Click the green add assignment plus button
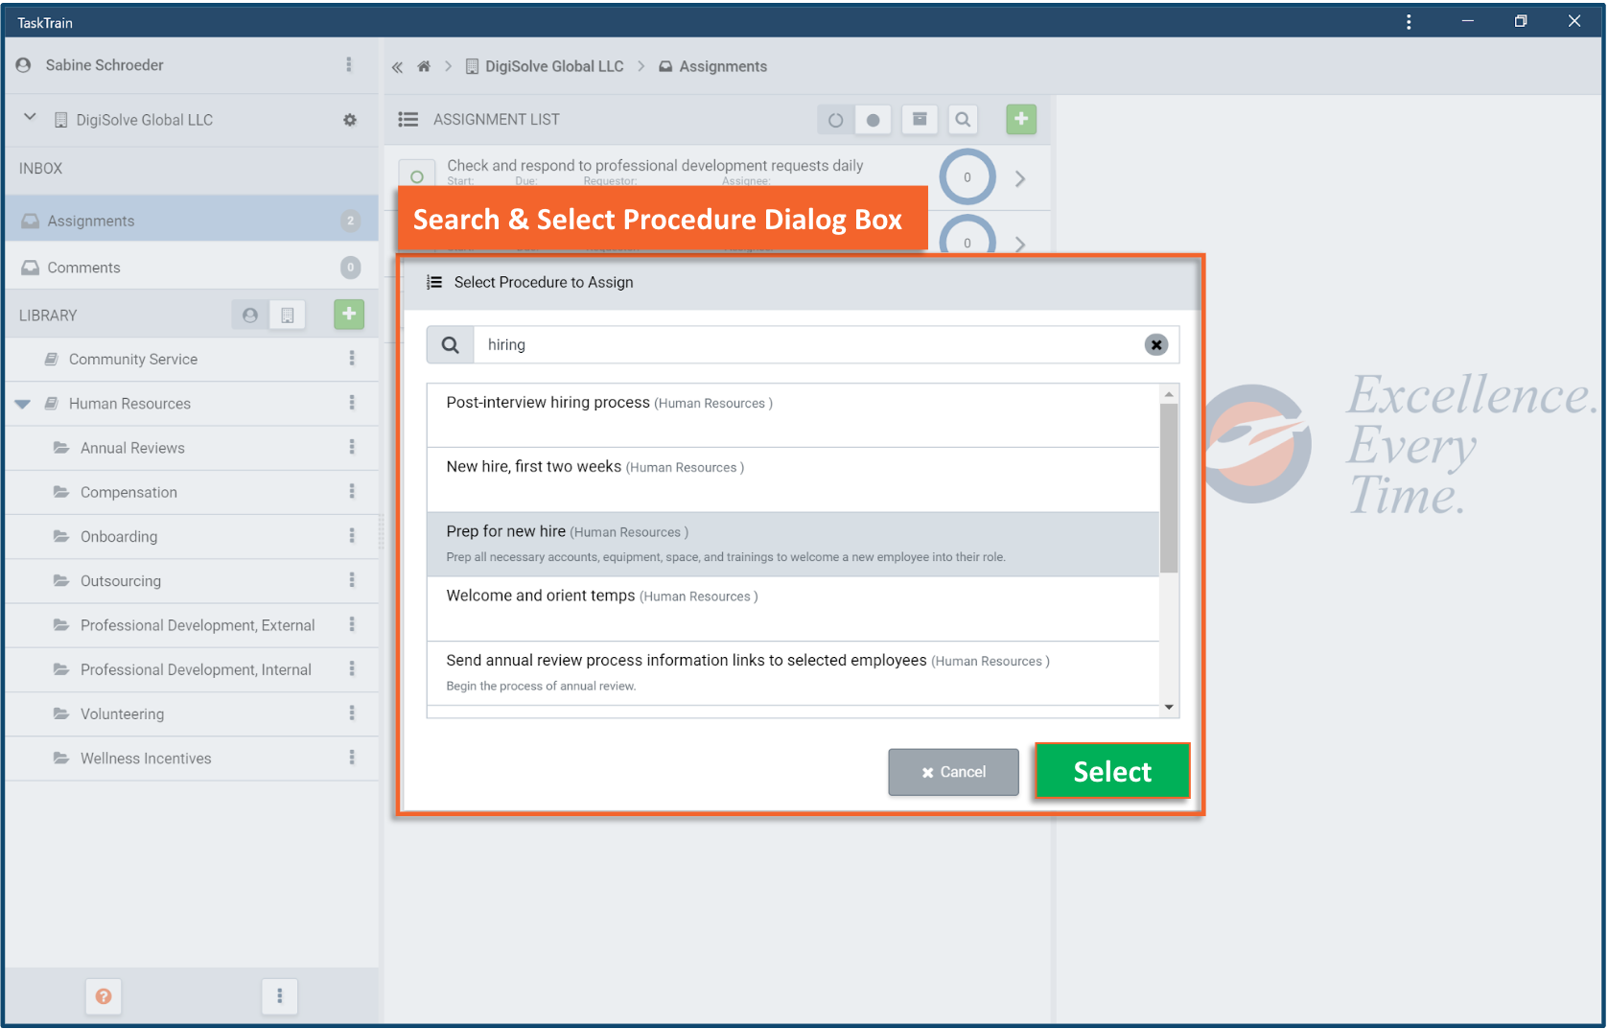Viewport: 1608px width, 1029px height. click(x=1021, y=119)
